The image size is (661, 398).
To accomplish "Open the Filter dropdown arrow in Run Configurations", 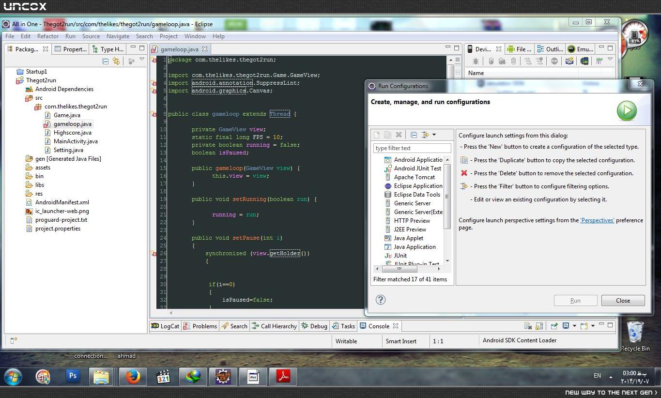I will (434, 135).
